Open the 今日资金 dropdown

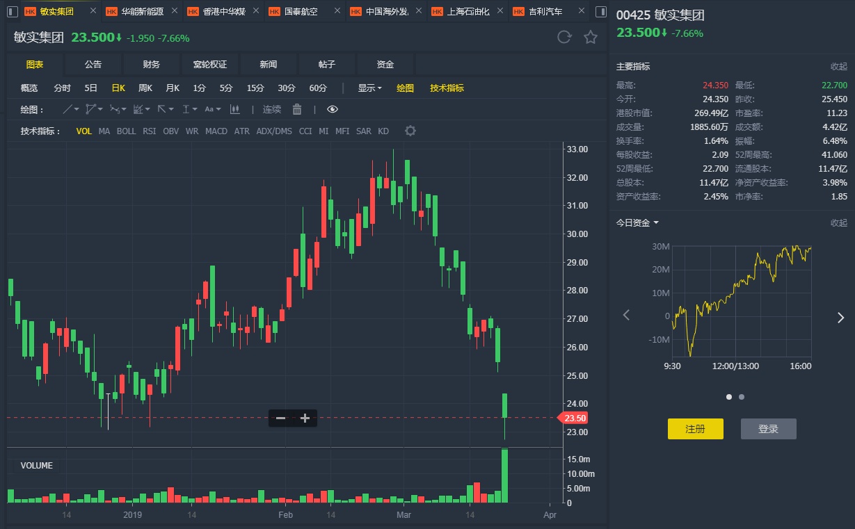pyautogui.click(x=637, y=222)
